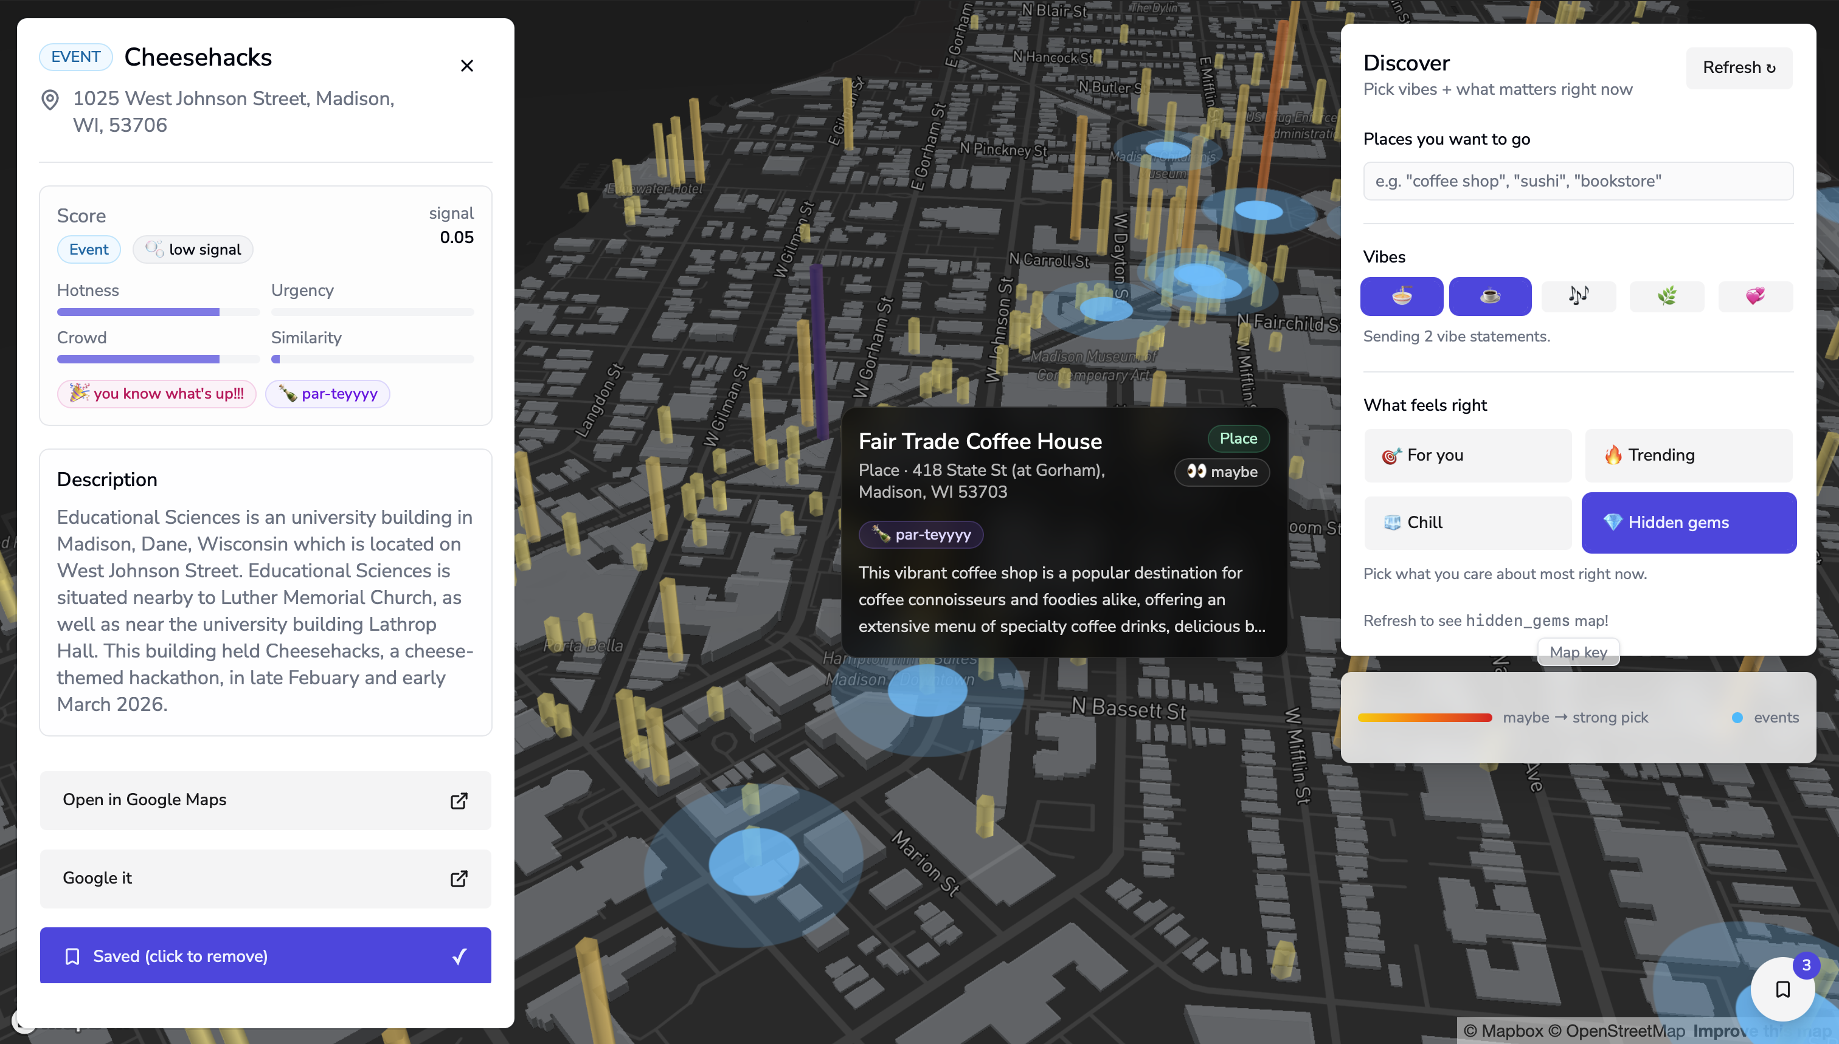Enable the music notes vibe

tap(1578, 296)
